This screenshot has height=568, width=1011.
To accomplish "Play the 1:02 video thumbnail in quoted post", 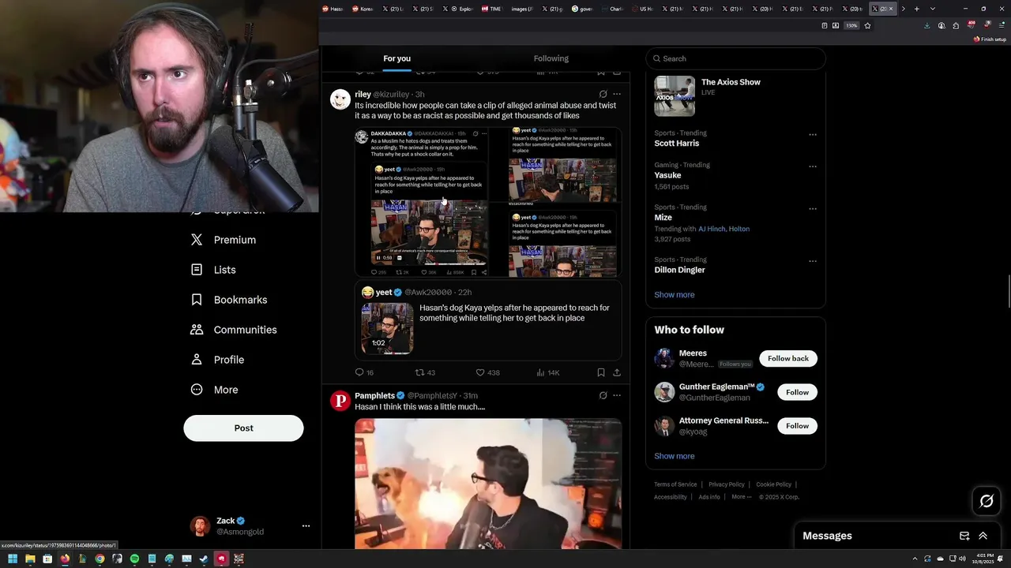I will click(x=387, y=328).
